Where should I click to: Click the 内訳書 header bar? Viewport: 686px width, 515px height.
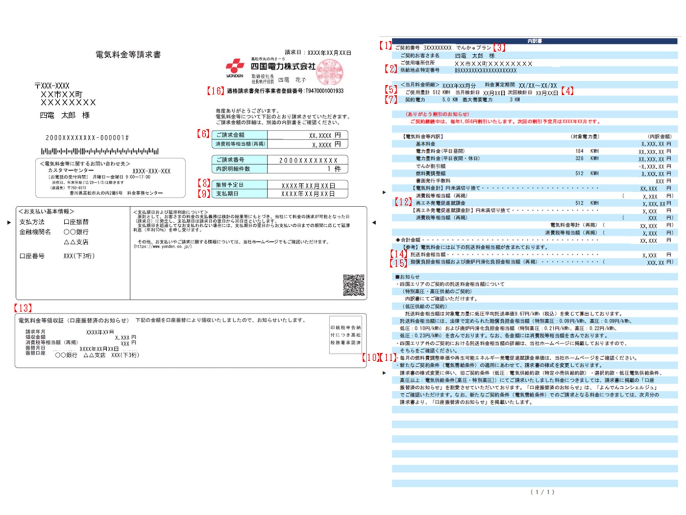pos(534,41)
